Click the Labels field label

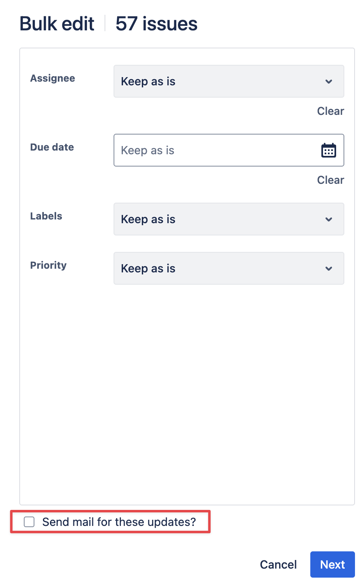coord(46,216)
